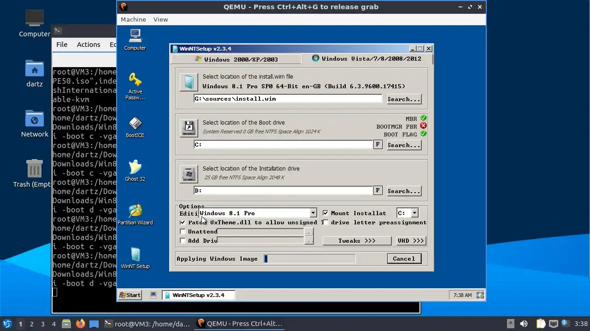Click the F button beside the D: installation drive
Viewport: 590px width, 331px height.
point(378,190)
